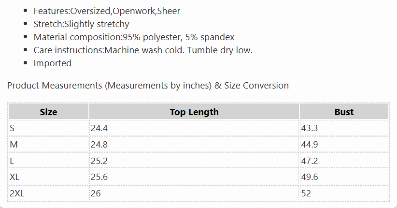Click the Bust column header
397x208 pixels.
tap(344, 112)
